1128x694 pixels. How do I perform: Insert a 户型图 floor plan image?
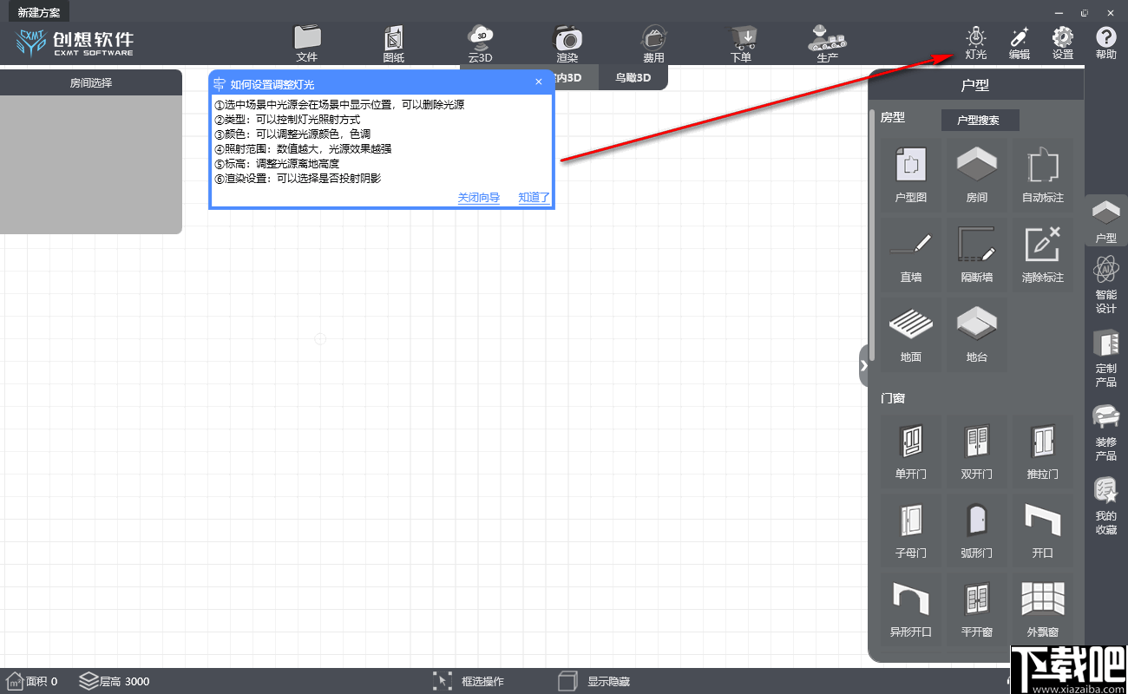(911, 175)
